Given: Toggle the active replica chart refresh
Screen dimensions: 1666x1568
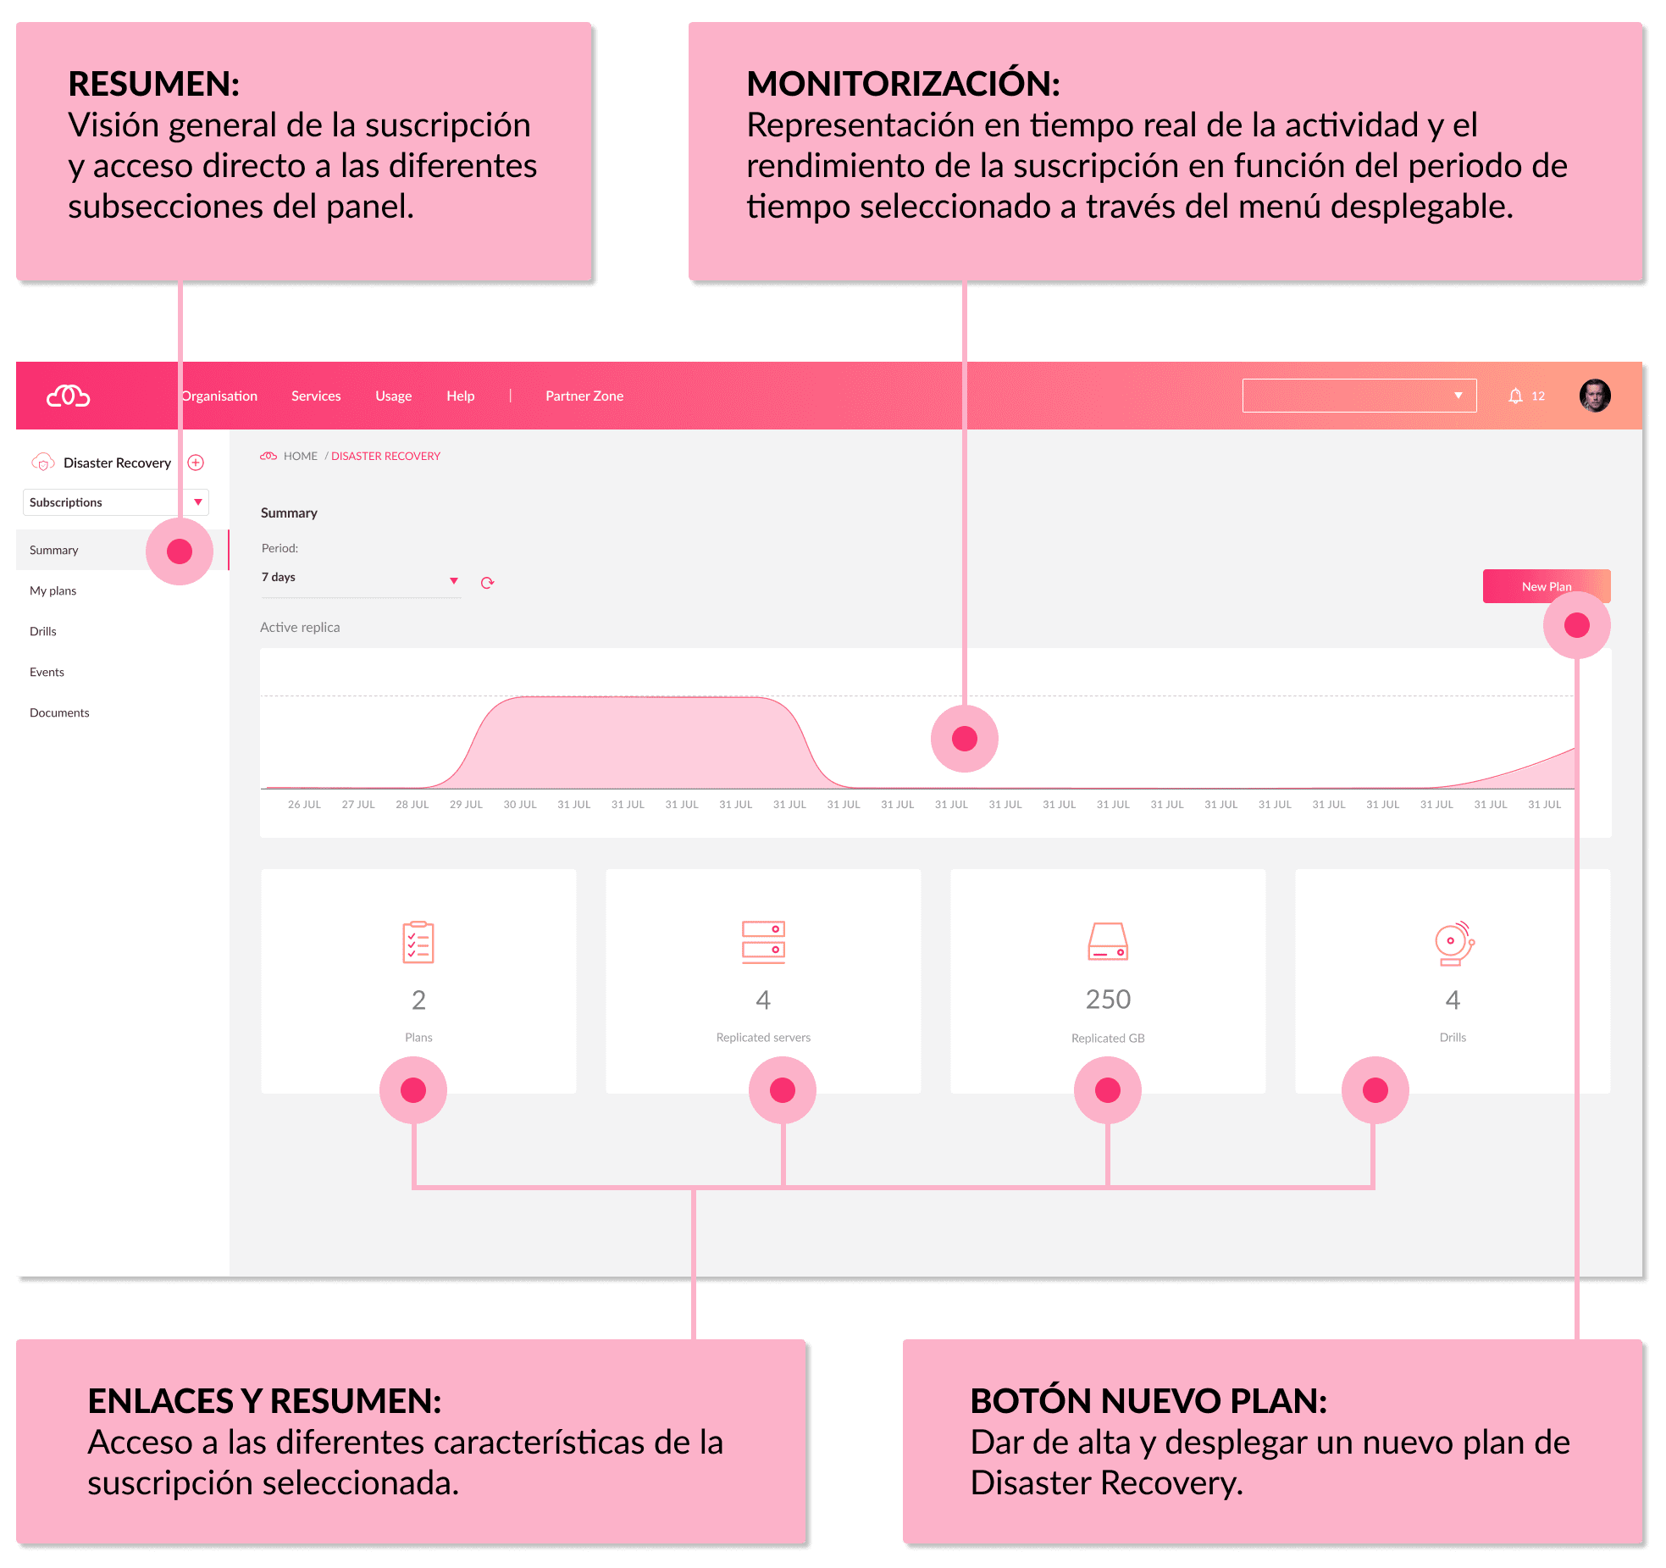Looking at the screenshot, I should 495,579.
